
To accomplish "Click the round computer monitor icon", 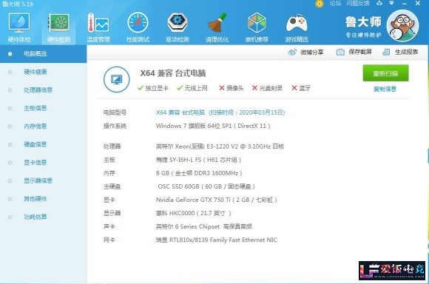I will pyautogui.click(x=117, y=79).
